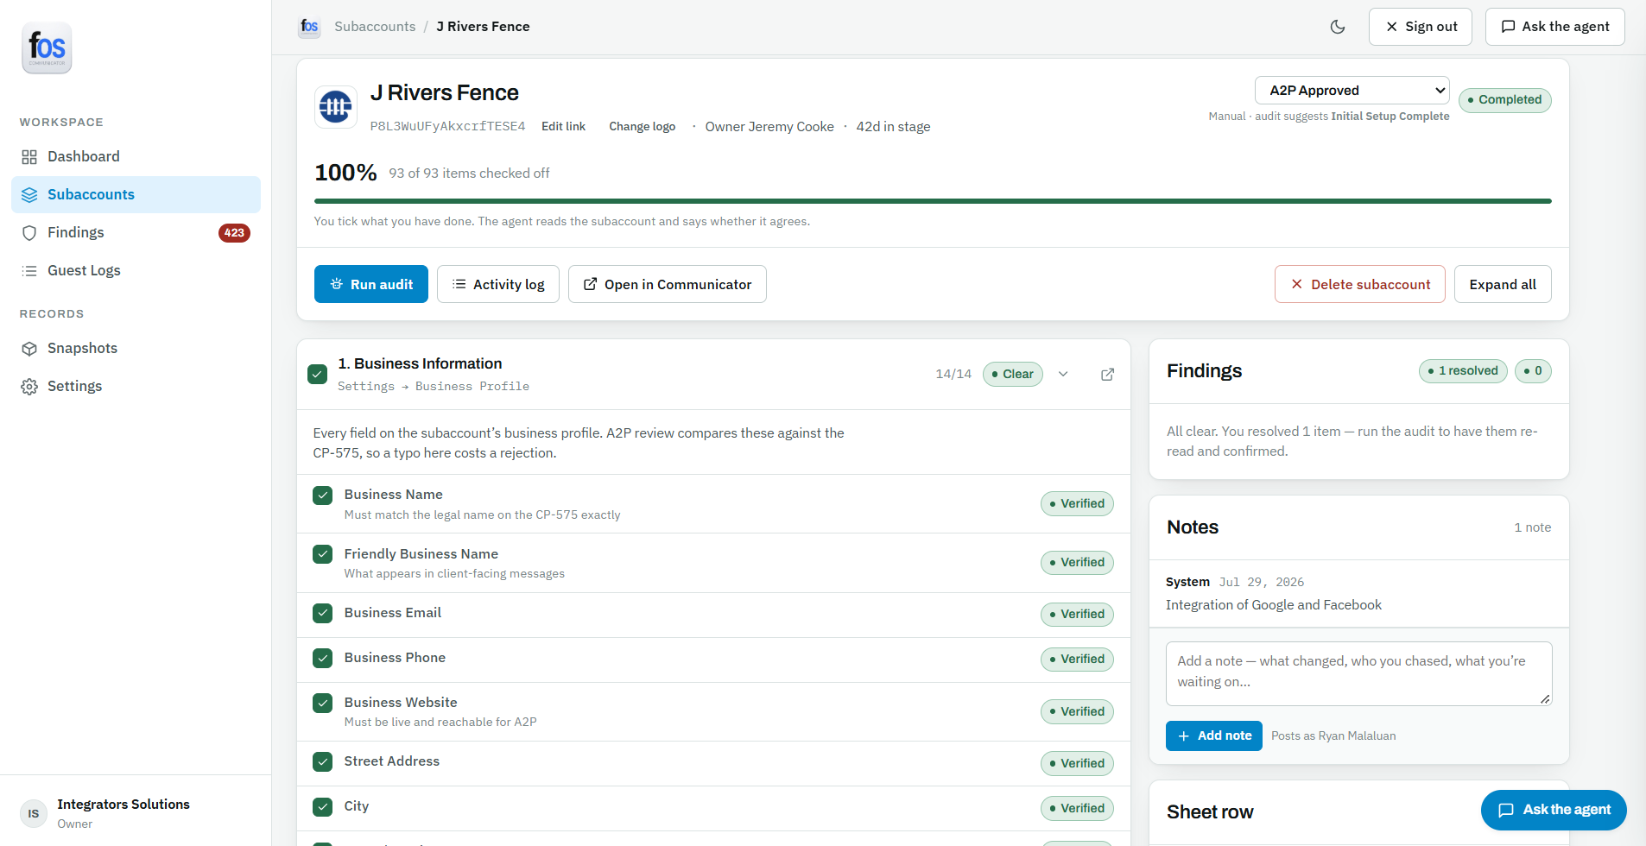The image size is (1646, 846).
Task: Toggle the Business Phone checkbox
Action: tap(323, 659)
